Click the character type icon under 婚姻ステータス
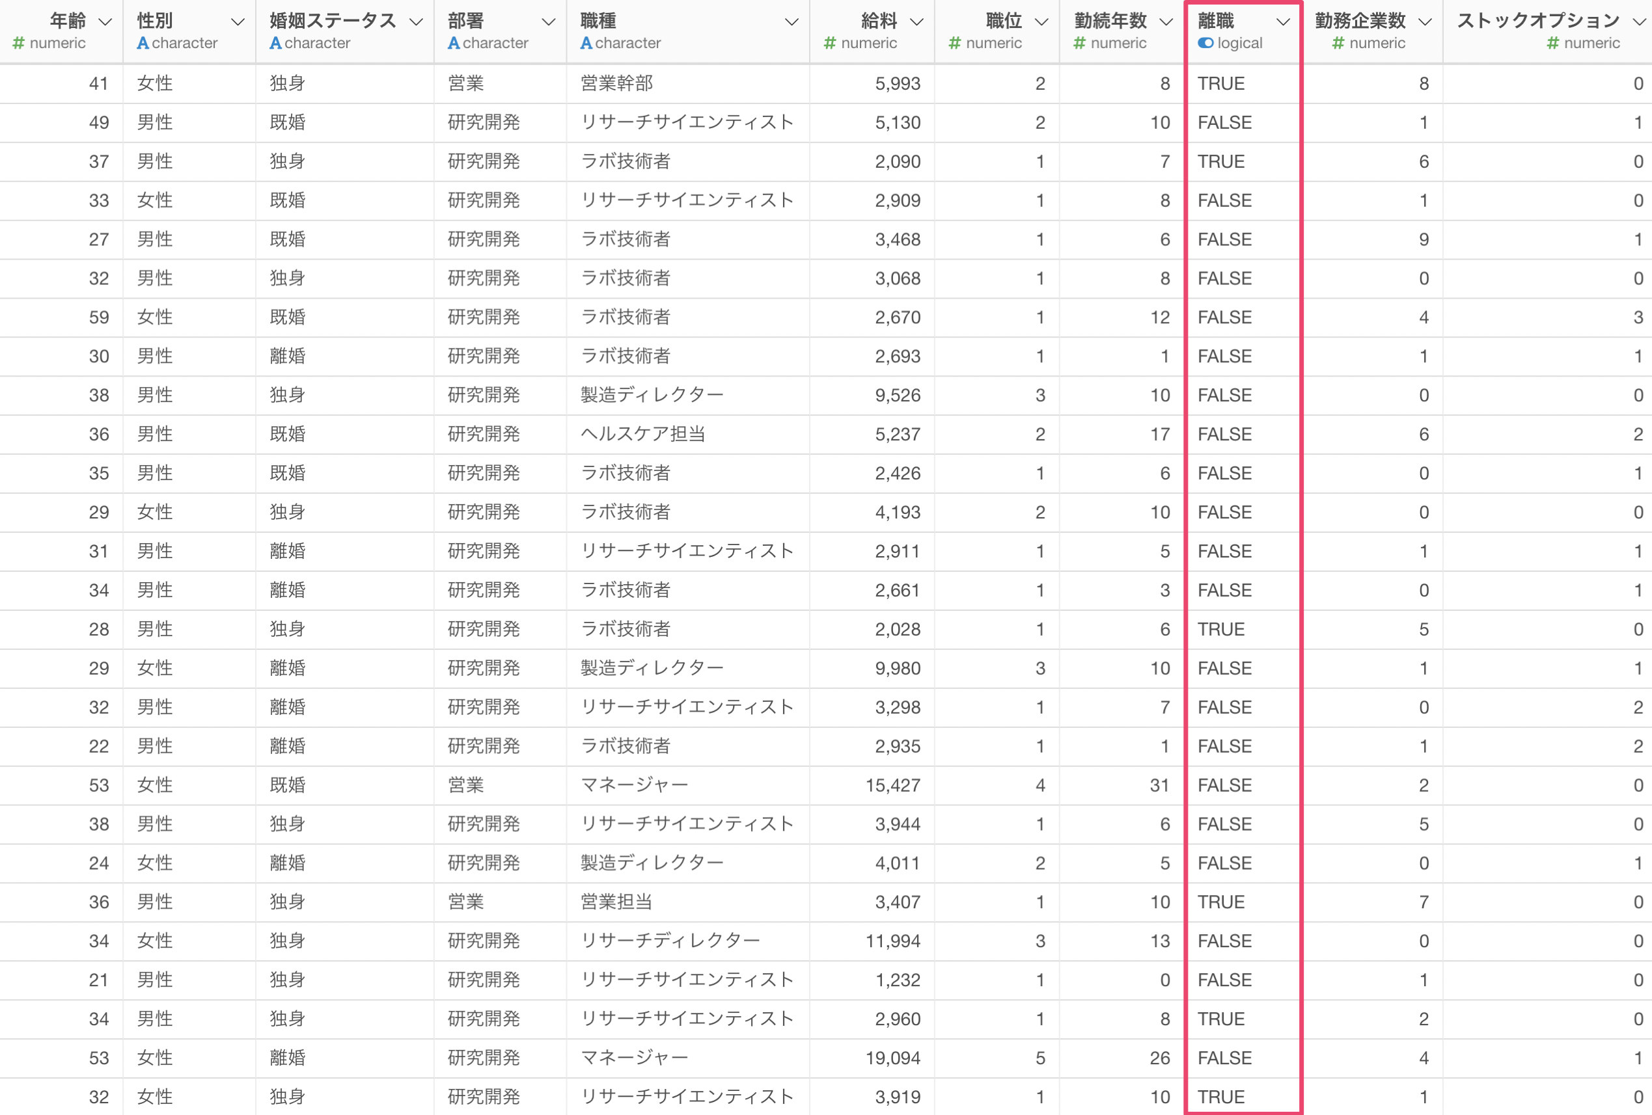1652x1115 pixels. point(276,44)
